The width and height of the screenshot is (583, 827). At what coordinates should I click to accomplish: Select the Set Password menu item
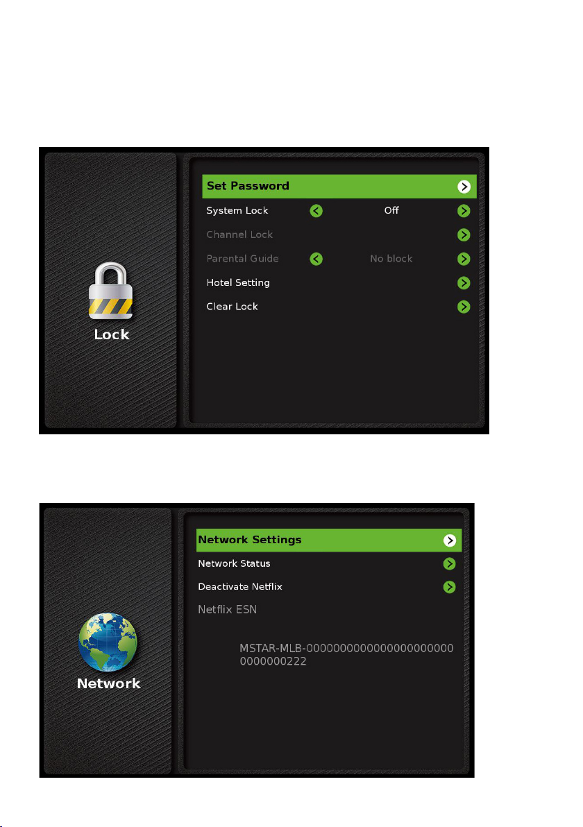(x=339, y=187)
